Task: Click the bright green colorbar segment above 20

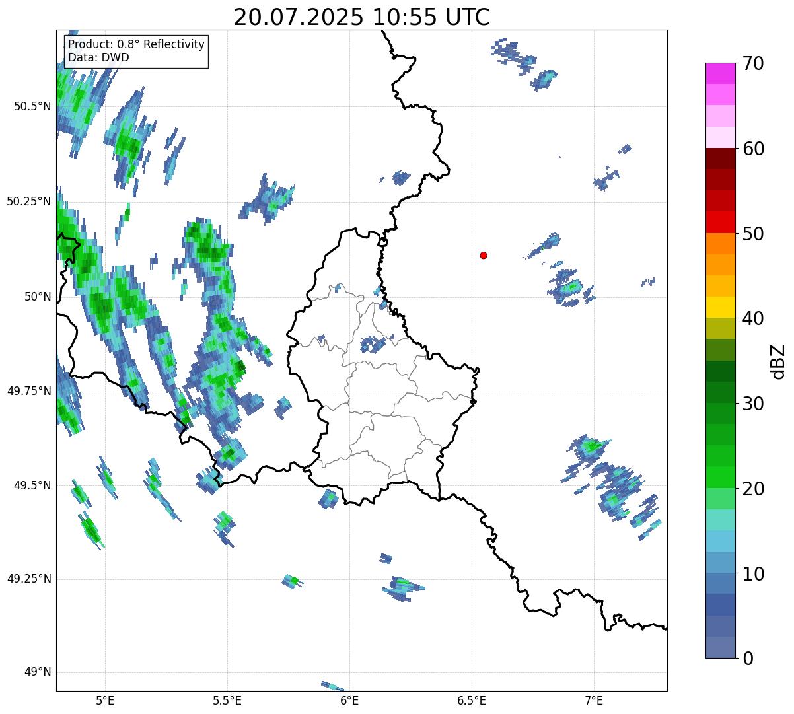Action: (x=720, y=477)
